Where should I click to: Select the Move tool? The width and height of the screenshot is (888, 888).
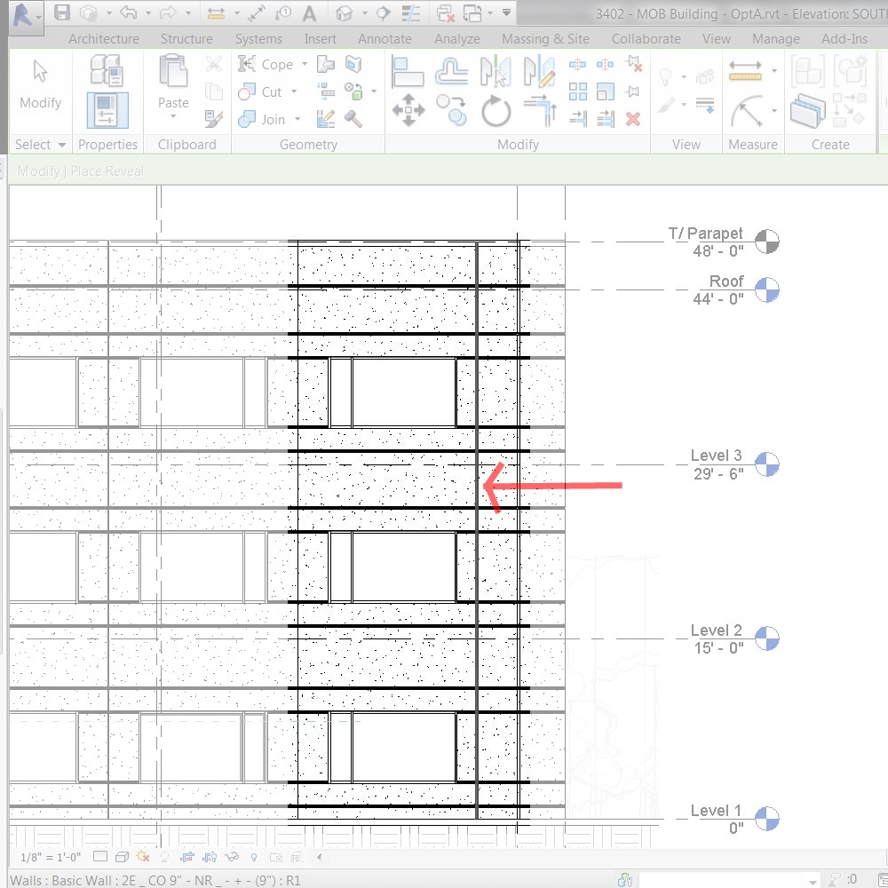click(408, 110)
